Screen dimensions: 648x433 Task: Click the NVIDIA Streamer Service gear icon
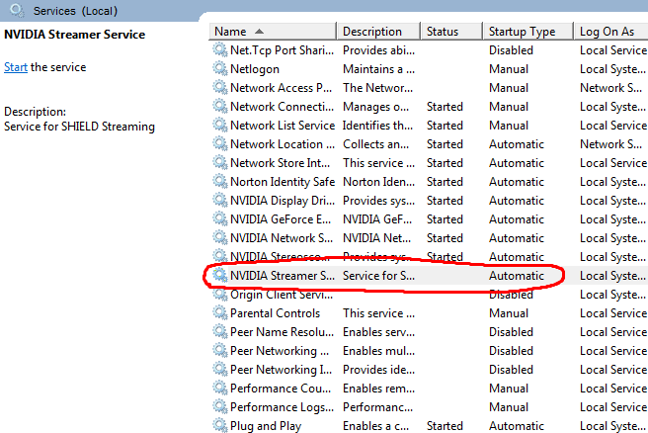219,276
